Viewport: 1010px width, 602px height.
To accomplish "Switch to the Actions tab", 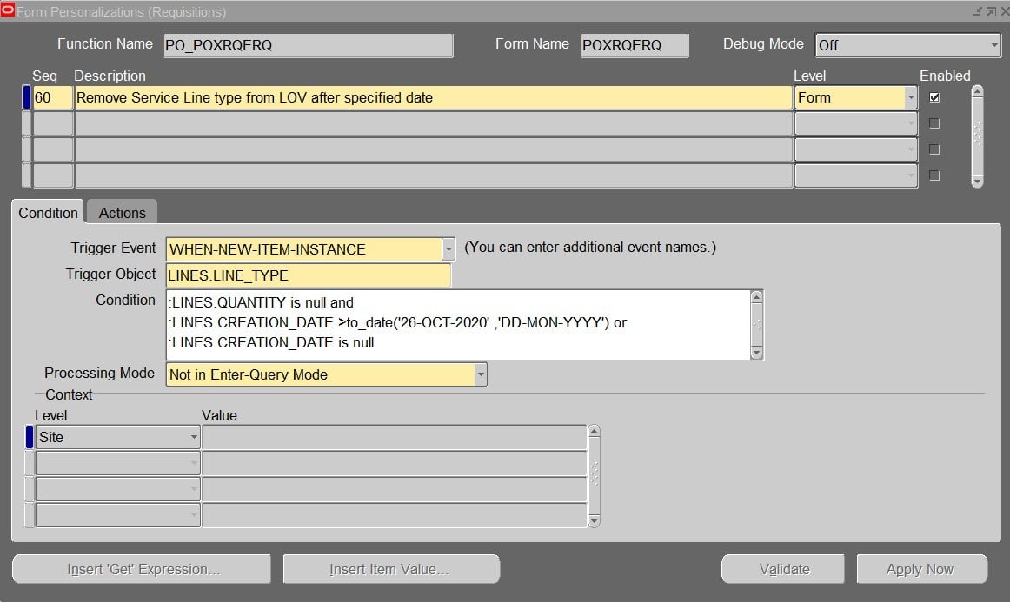I will (x=122, y=212).
